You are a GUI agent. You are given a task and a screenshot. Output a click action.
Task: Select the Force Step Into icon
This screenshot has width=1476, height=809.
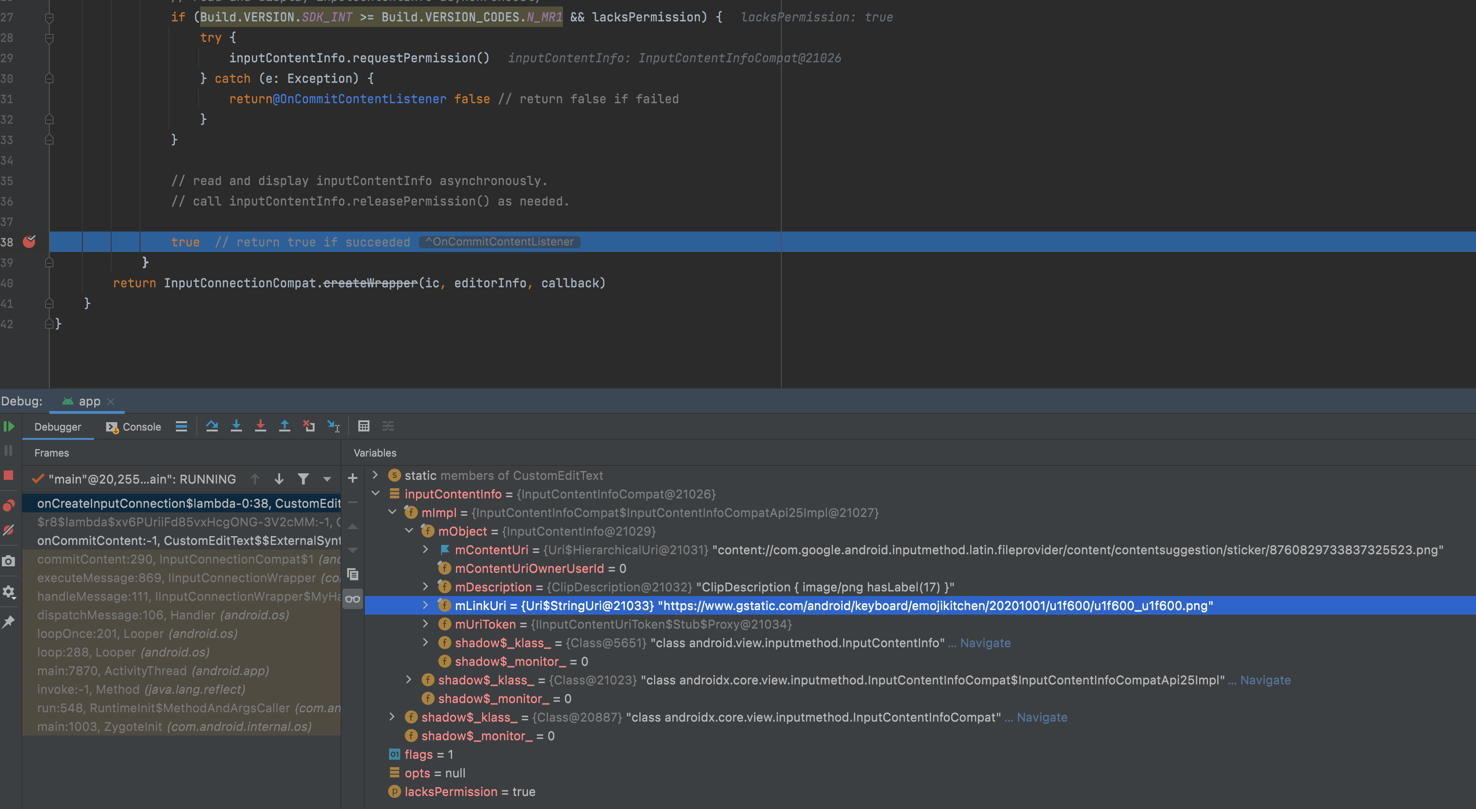[x=261, y=426]
